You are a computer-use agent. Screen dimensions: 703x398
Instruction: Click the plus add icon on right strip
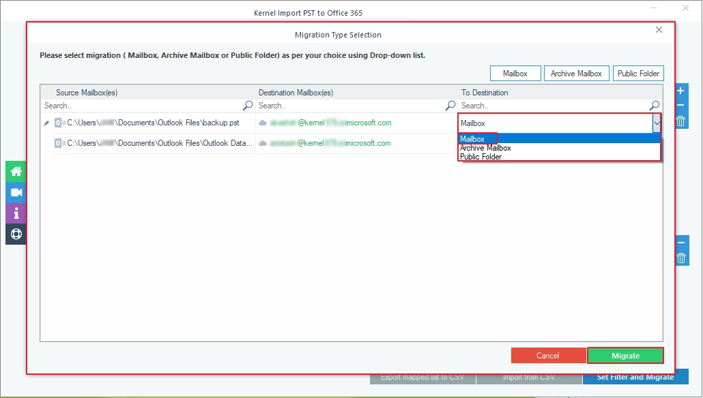680,91
